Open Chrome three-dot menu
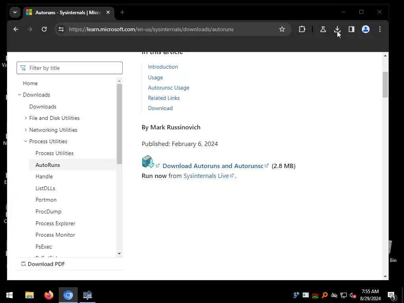 [380, 29]
